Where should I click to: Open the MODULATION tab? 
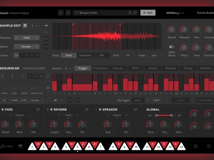click(34, 68)
